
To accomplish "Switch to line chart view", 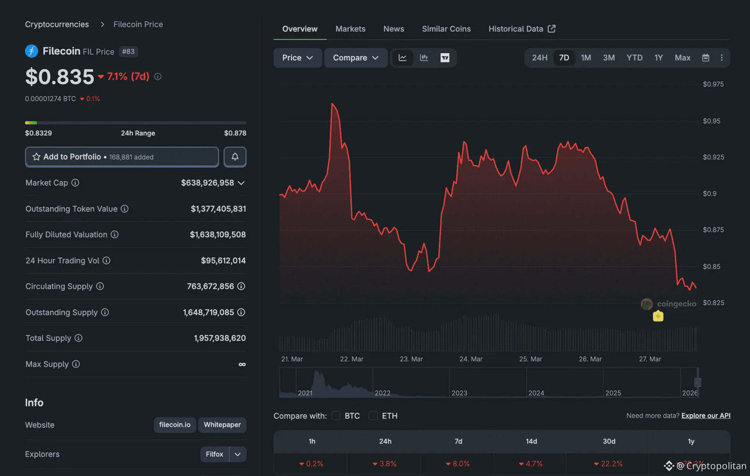I will tap(402, 58).
